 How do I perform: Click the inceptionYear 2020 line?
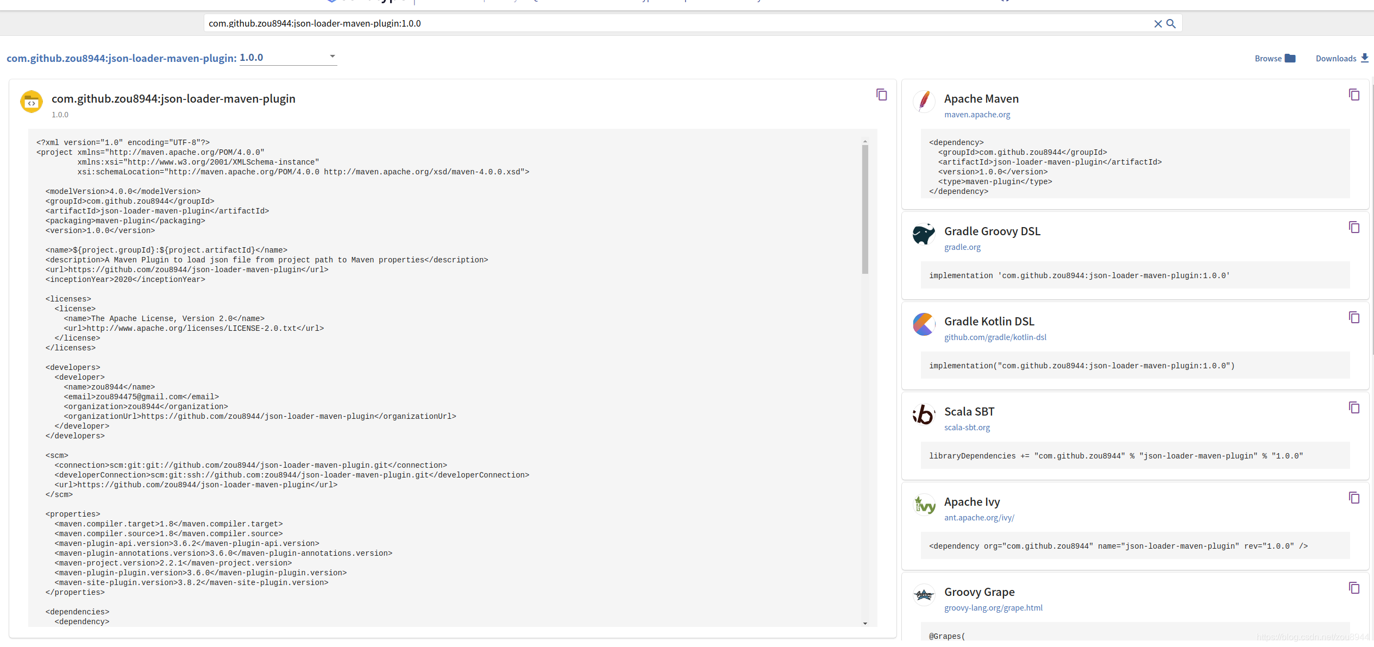125,279
